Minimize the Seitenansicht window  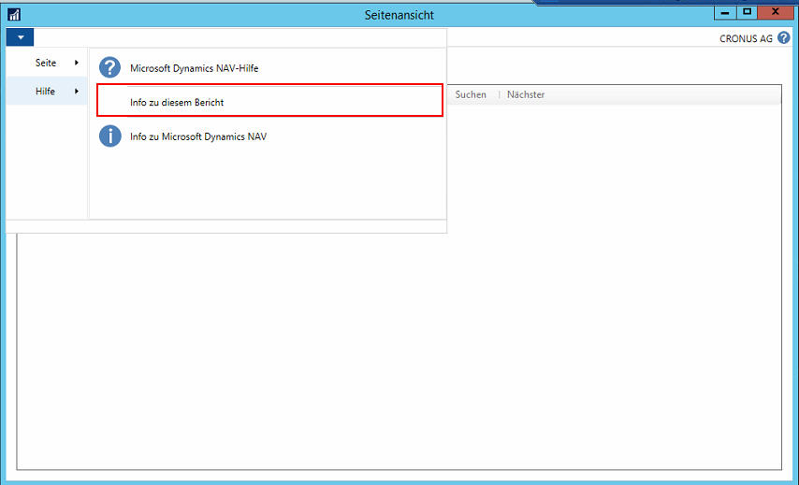725,12
